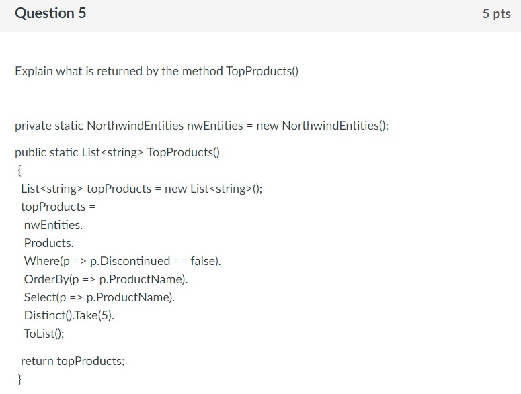Click the Where(p => p.Discontinued) line
This screenshot has height=394, width=521.
(x=122, y=261)
